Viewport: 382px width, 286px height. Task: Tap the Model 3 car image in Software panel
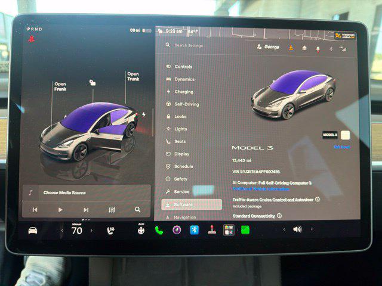coord(294,94)
